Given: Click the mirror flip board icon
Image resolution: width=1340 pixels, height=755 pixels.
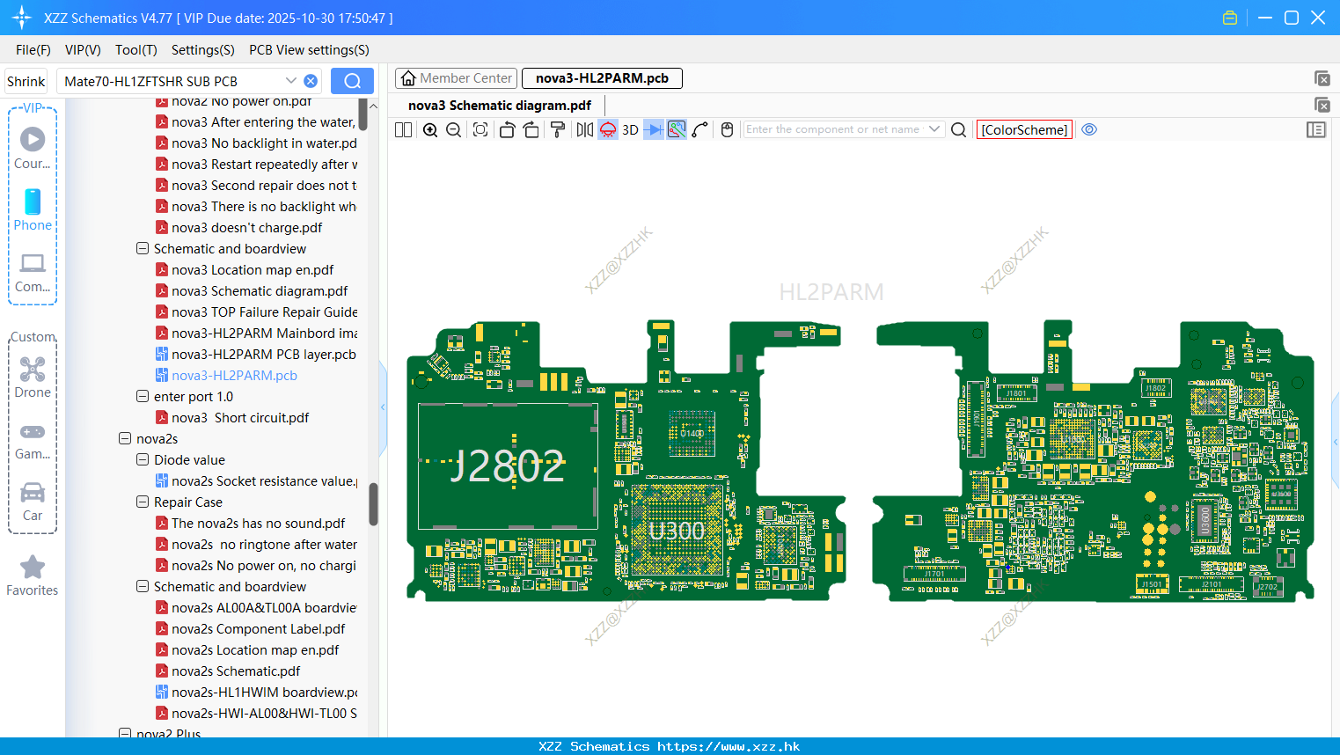Looking at the screenshot, I should (584, 130).
